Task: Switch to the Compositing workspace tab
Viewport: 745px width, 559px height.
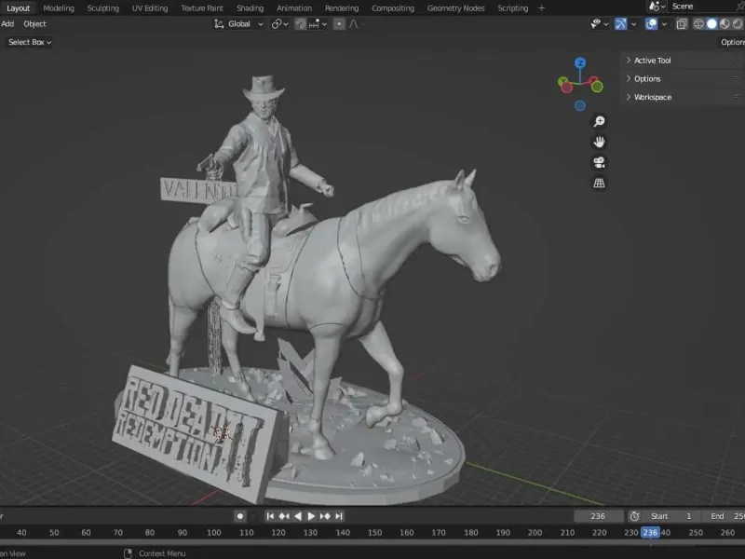Action: click(393, 8)
